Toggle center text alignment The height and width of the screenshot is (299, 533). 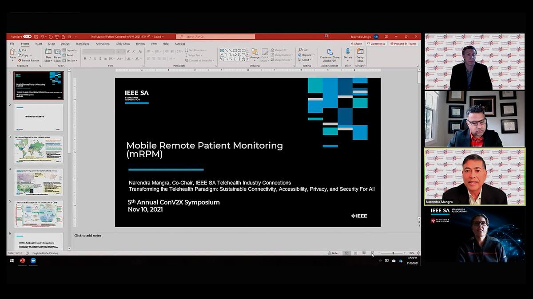tap(154, 59)
